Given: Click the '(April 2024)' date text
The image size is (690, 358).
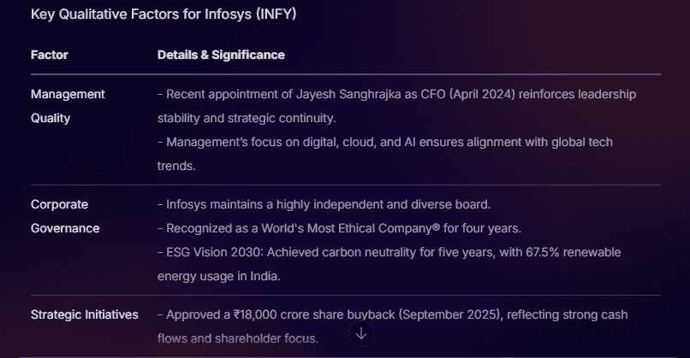Looking at the screenshot, I should pos(482,94).
